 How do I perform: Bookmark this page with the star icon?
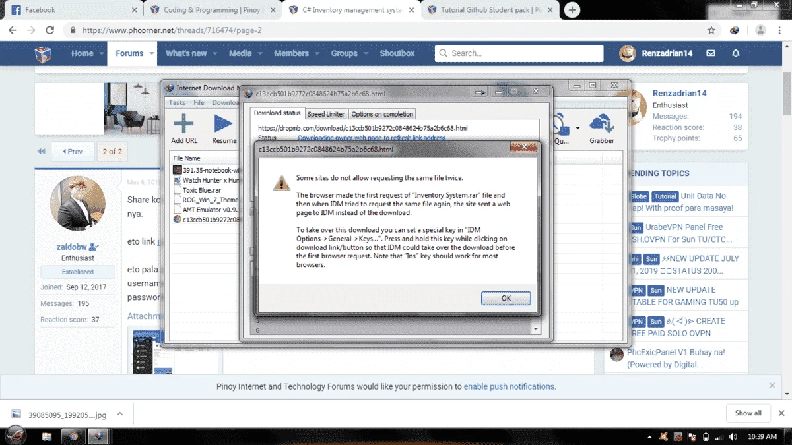(711, 30)
